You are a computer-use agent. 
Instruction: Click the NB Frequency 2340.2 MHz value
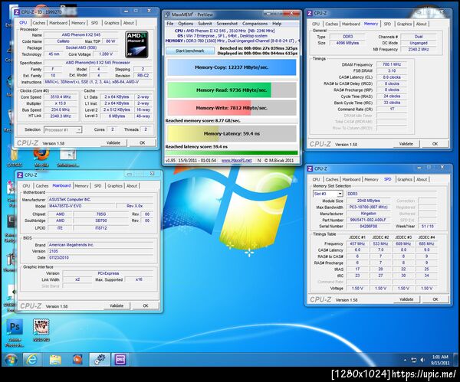point(419,49)
